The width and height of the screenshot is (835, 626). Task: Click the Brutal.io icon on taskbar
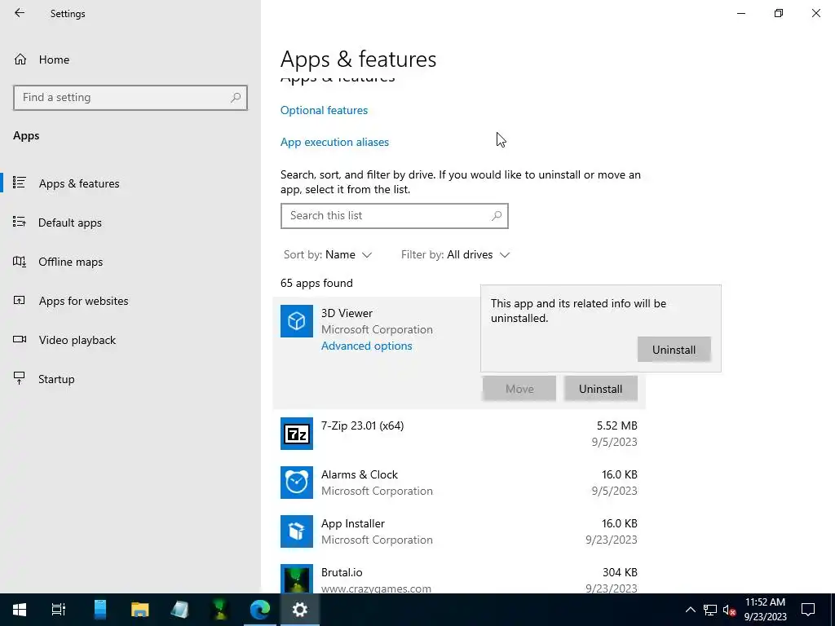point(220,610)
